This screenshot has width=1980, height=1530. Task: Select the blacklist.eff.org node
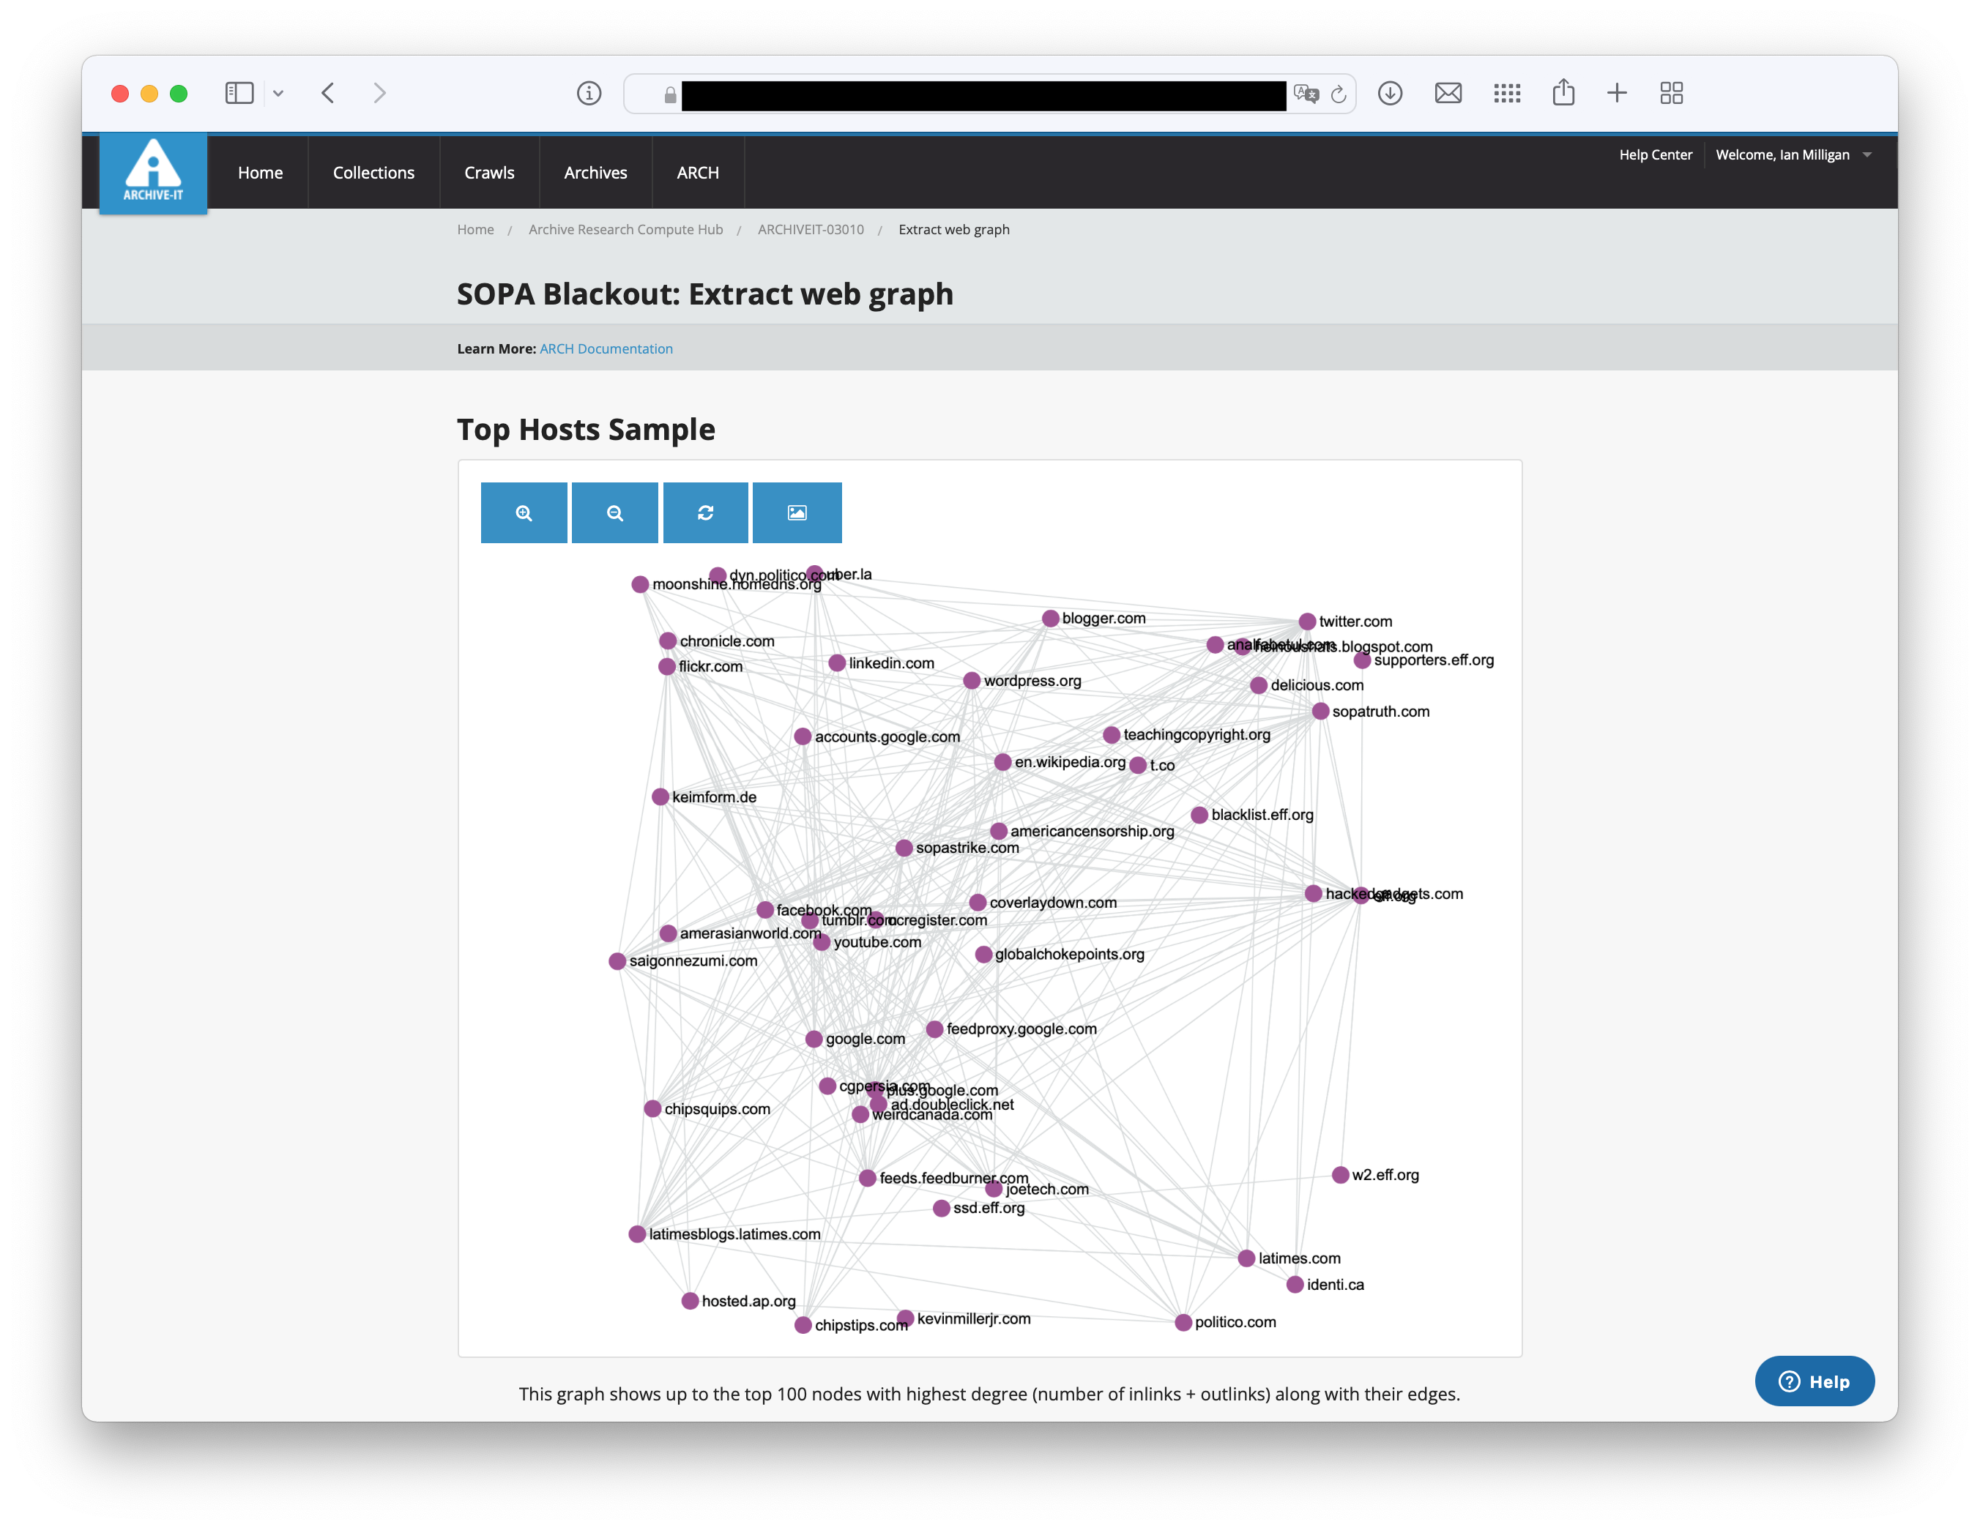(x=1199, y=815)
